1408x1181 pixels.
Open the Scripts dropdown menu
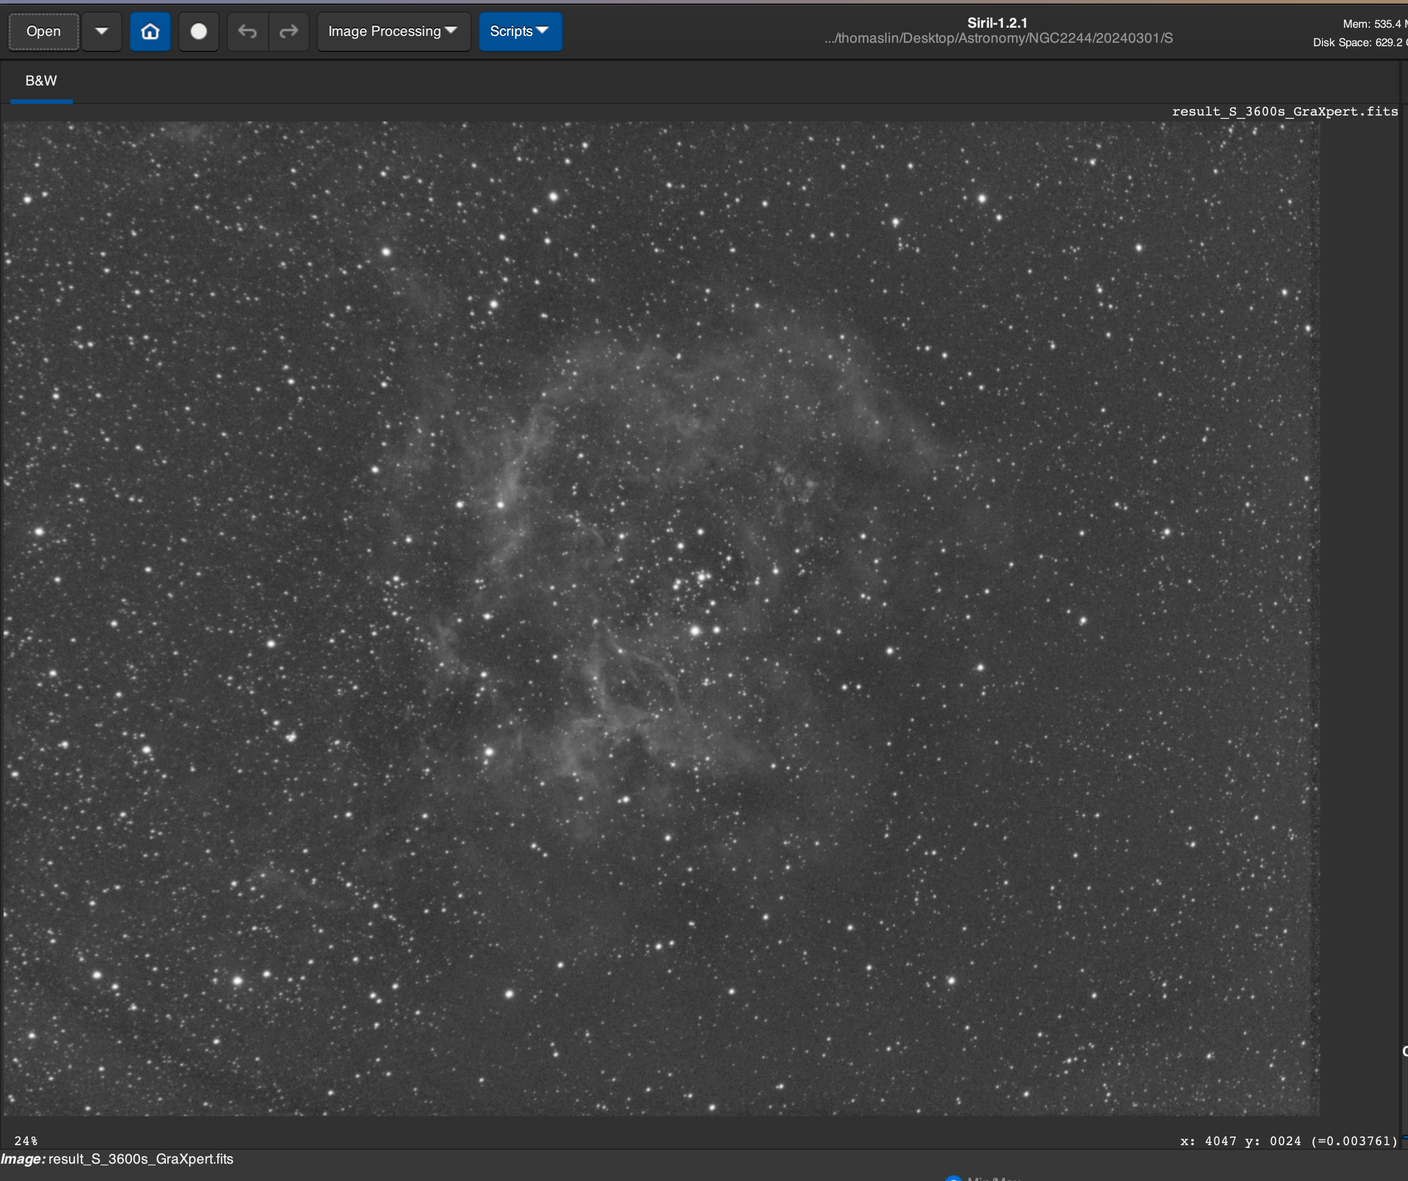[x=520, y=32]
